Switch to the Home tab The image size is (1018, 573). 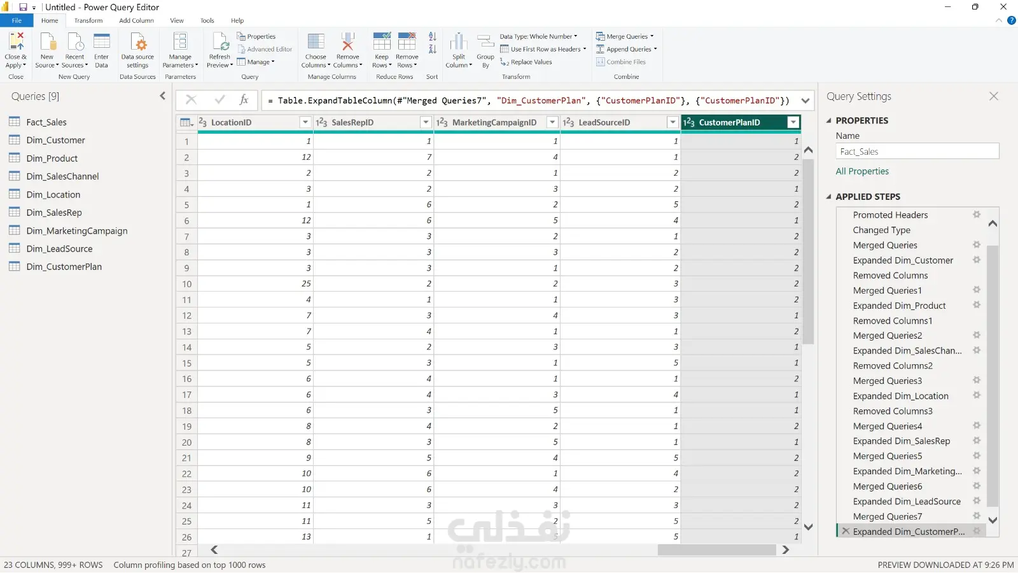pyautogui.click(x=50, y=20)
